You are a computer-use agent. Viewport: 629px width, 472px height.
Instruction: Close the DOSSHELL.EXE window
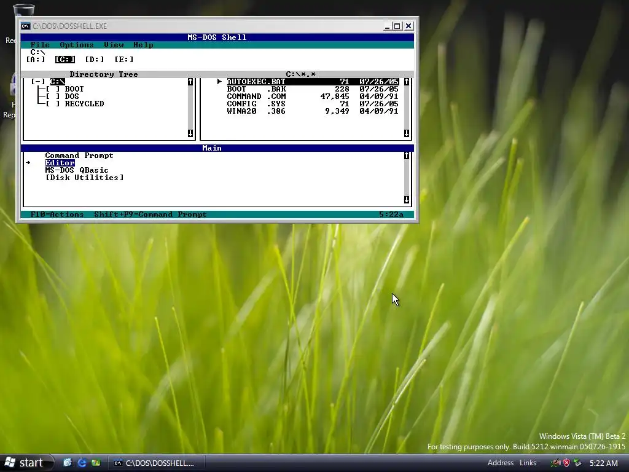pyautogui.click(x=408, y=26)
